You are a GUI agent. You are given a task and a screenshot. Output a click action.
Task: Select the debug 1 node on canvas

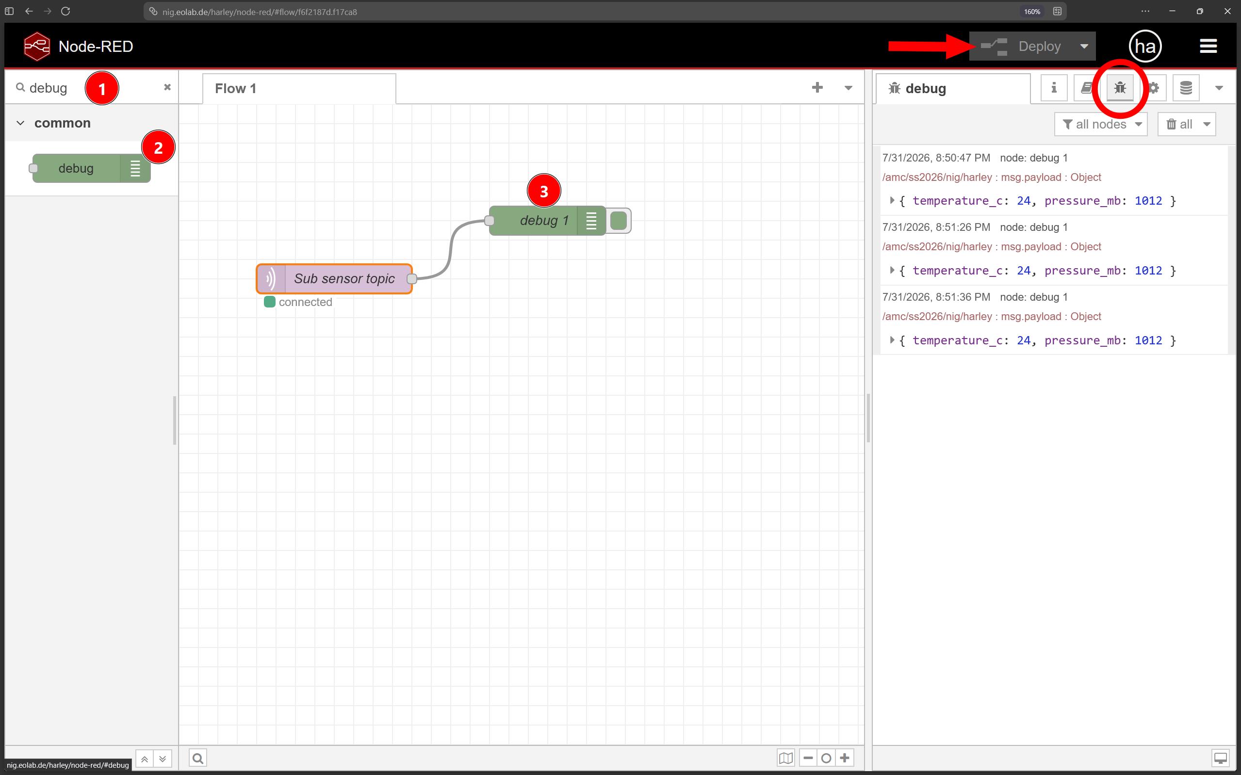pos(547,221)
